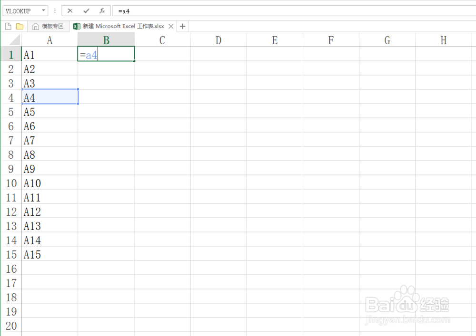The width and height of the screenshot is (476, 336).
Task: Click the formula bar showing =a4
Action: click(294, 11)
